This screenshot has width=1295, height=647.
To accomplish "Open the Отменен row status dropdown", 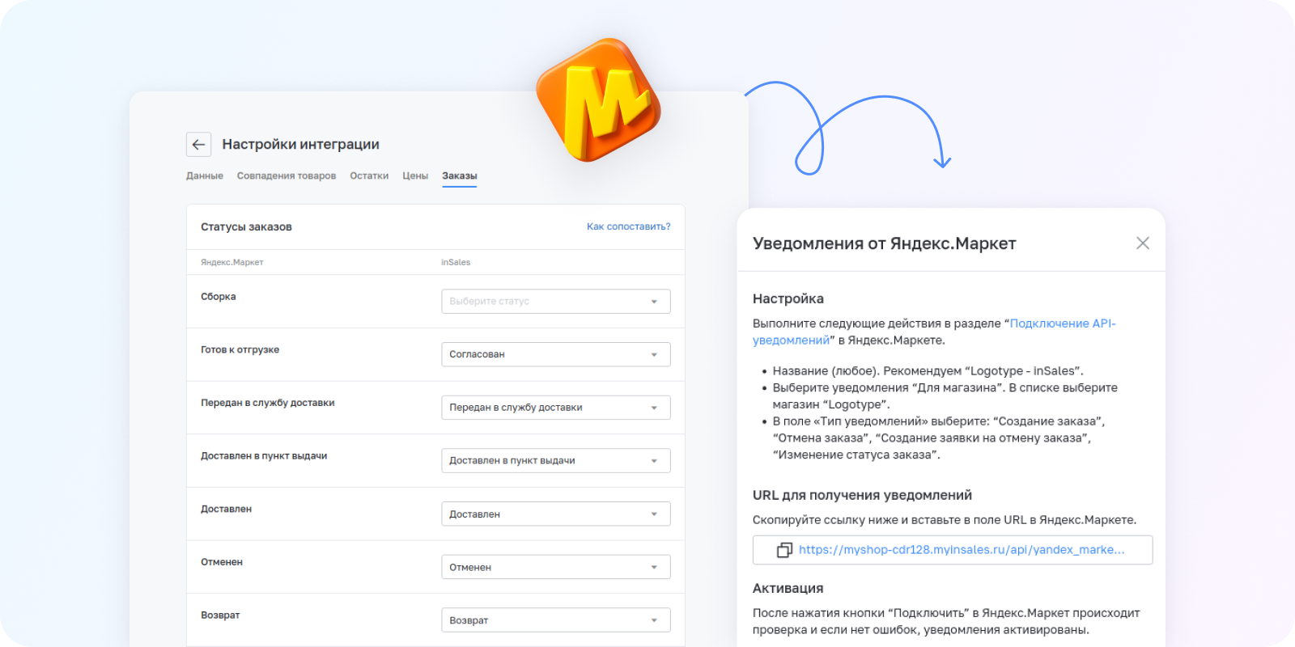I will coord(556,567).
